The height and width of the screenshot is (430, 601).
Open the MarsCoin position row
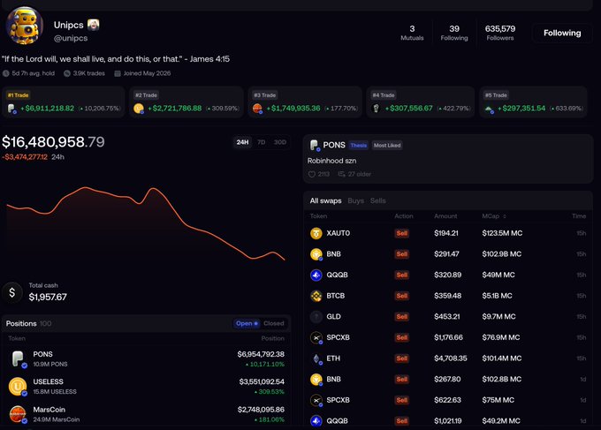tap(146, 414)
